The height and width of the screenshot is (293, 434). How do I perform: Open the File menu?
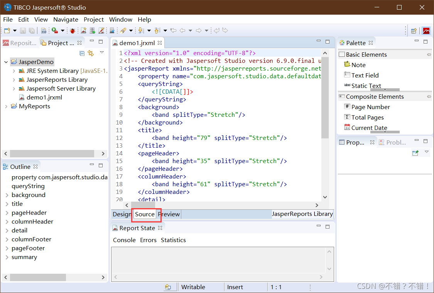[x=8, y=20]
